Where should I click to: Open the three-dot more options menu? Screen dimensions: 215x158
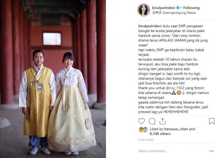[x=211, y=151]
